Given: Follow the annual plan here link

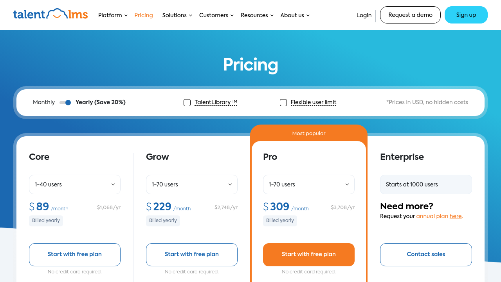Looking at the screenshot, I should click(456, 216).
